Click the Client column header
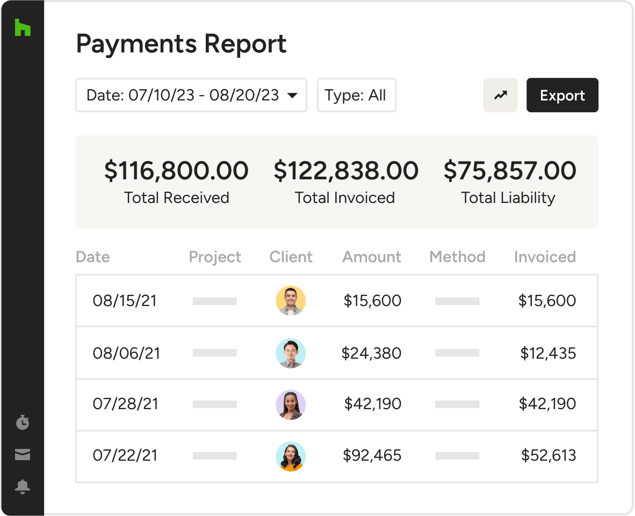Viewport: 635px width, 516px height. coord(291,257)
